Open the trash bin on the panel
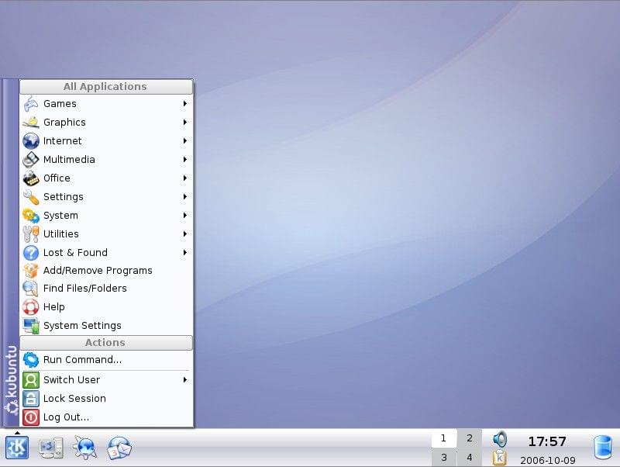The width and height of the screenshot is (620, 467). [x=603, y=447]
